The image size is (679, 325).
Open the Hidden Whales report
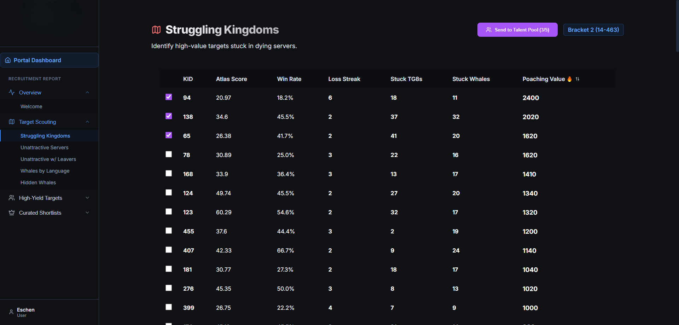[x=38, y=182]
